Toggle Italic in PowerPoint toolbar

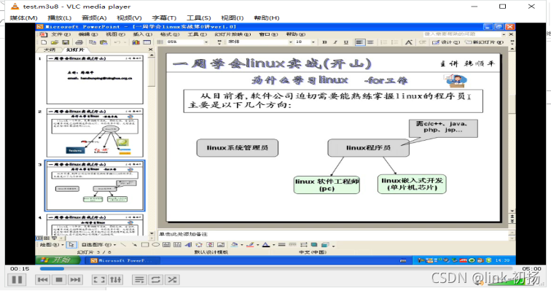click(x=335, y=42)
